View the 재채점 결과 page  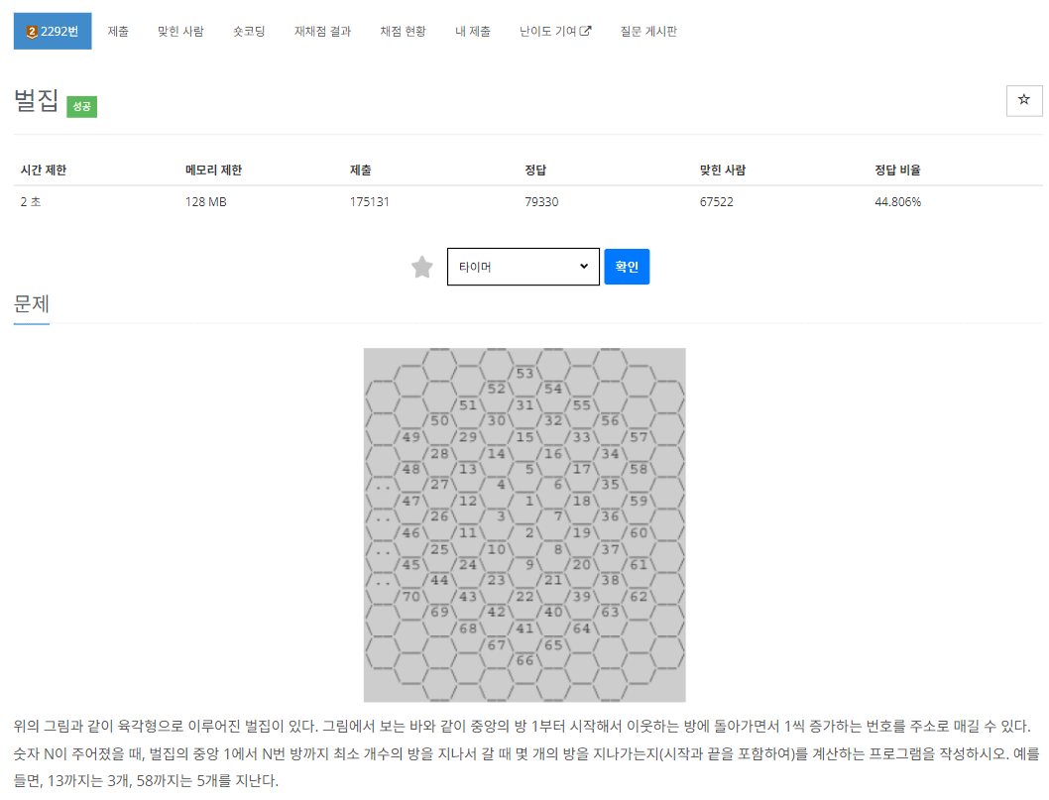tap(321, 30)
